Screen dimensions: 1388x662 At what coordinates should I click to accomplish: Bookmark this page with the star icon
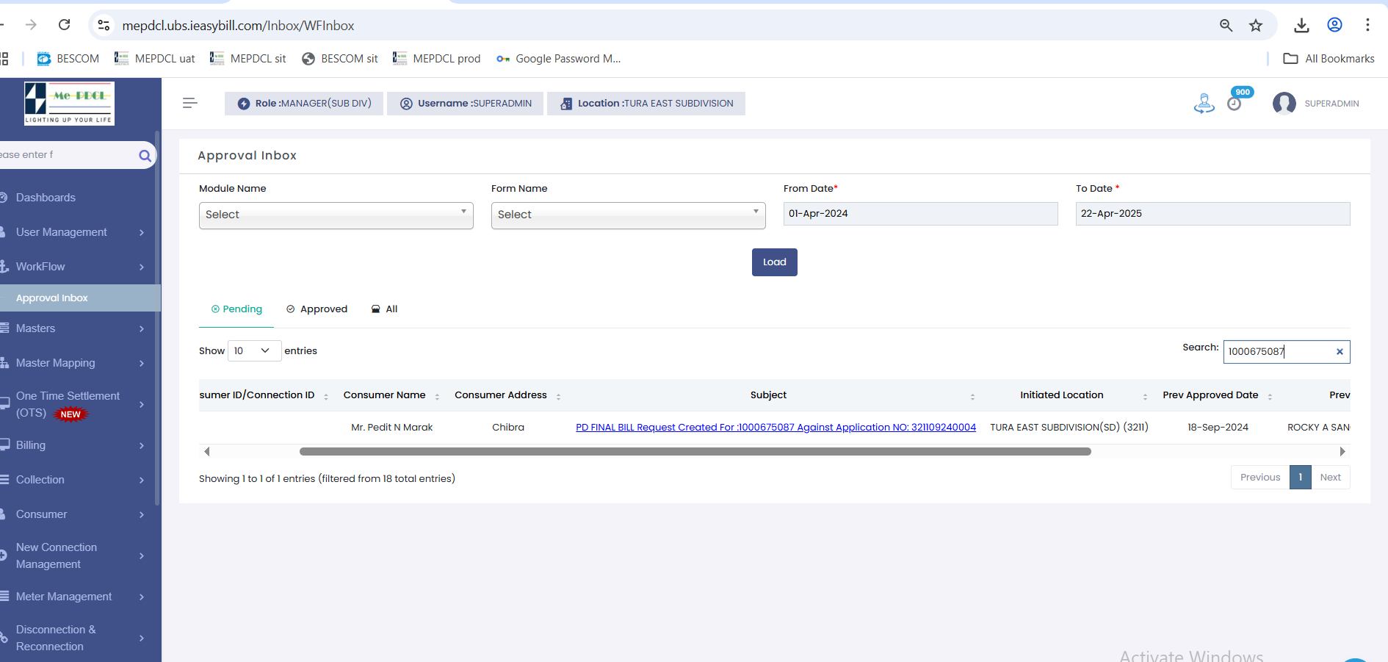[1256, 25]
